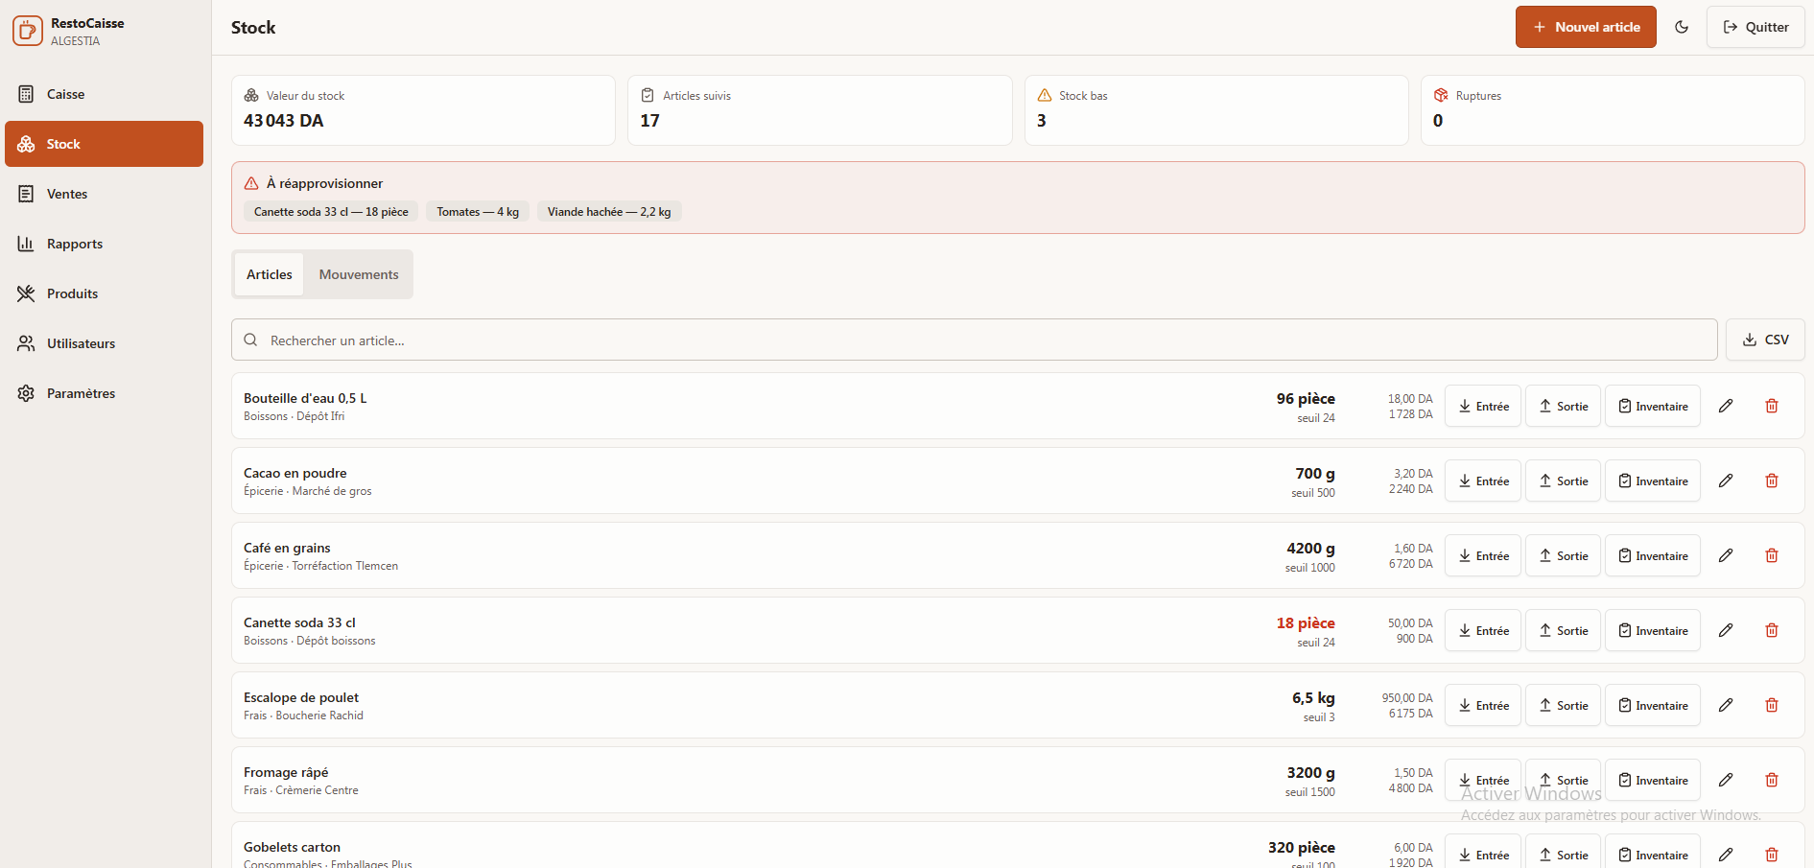
Task: Focus the Rechercher un article field
Action: coord(974,340)
